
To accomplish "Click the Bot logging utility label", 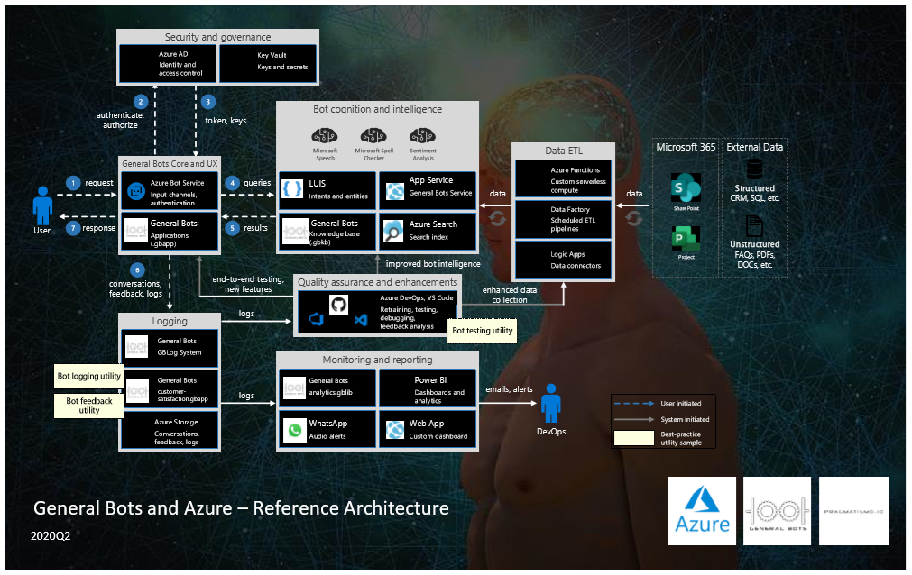I will pos(89,376).
